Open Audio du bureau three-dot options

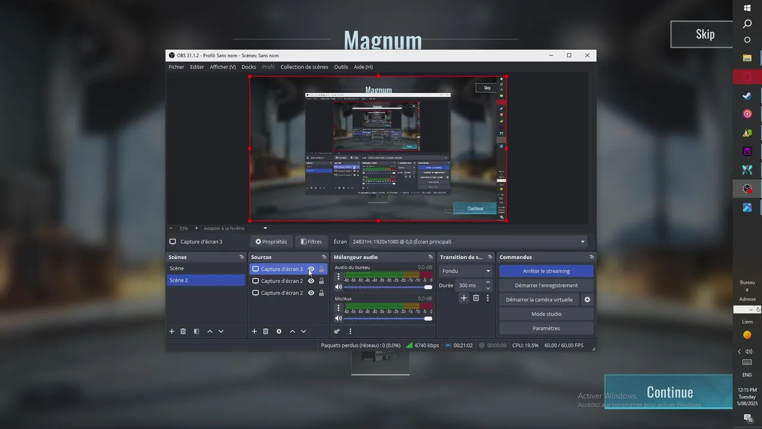(x=339, y=277)
